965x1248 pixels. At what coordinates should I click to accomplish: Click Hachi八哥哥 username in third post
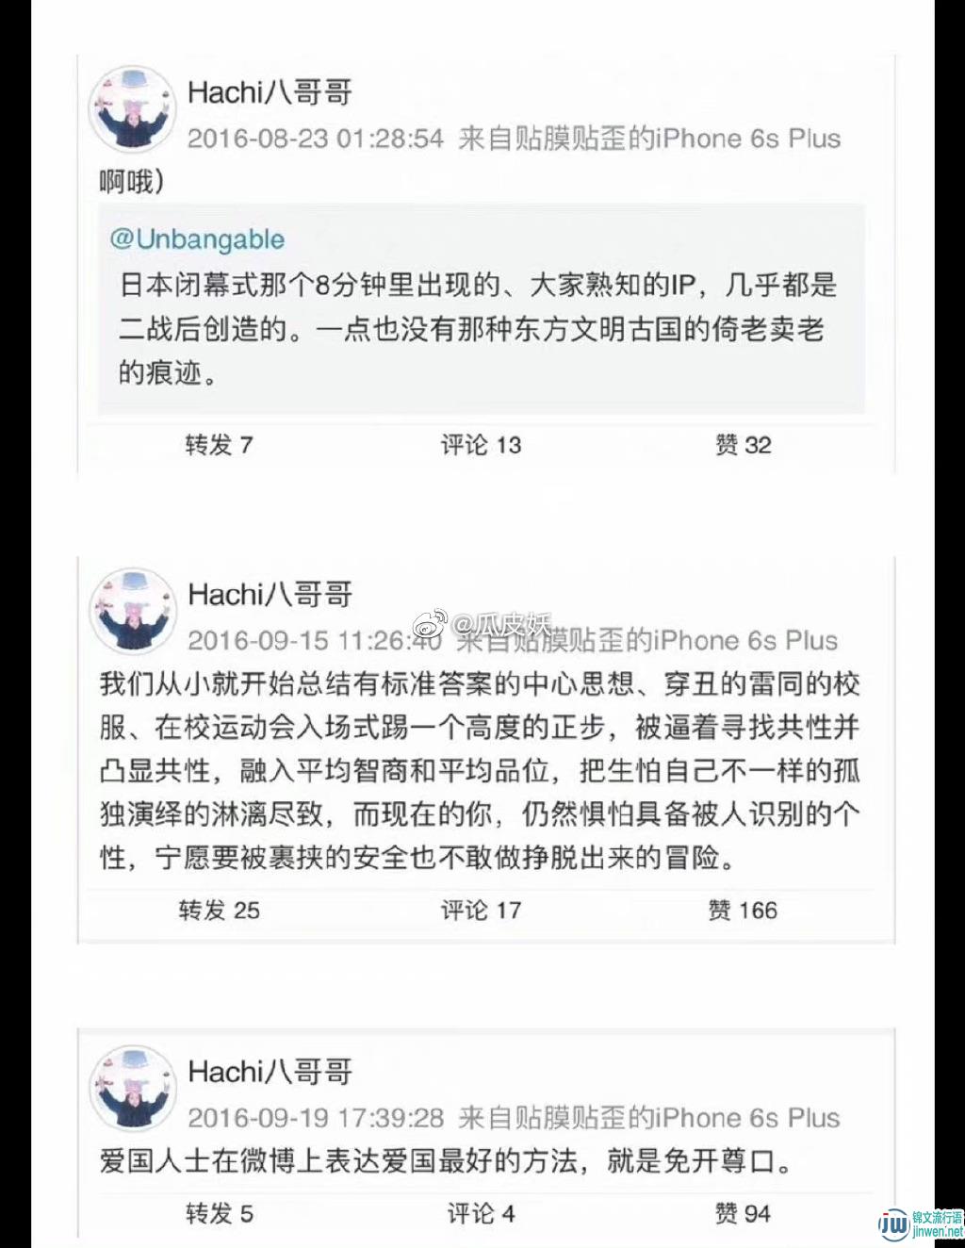(x=270, y=1072)
